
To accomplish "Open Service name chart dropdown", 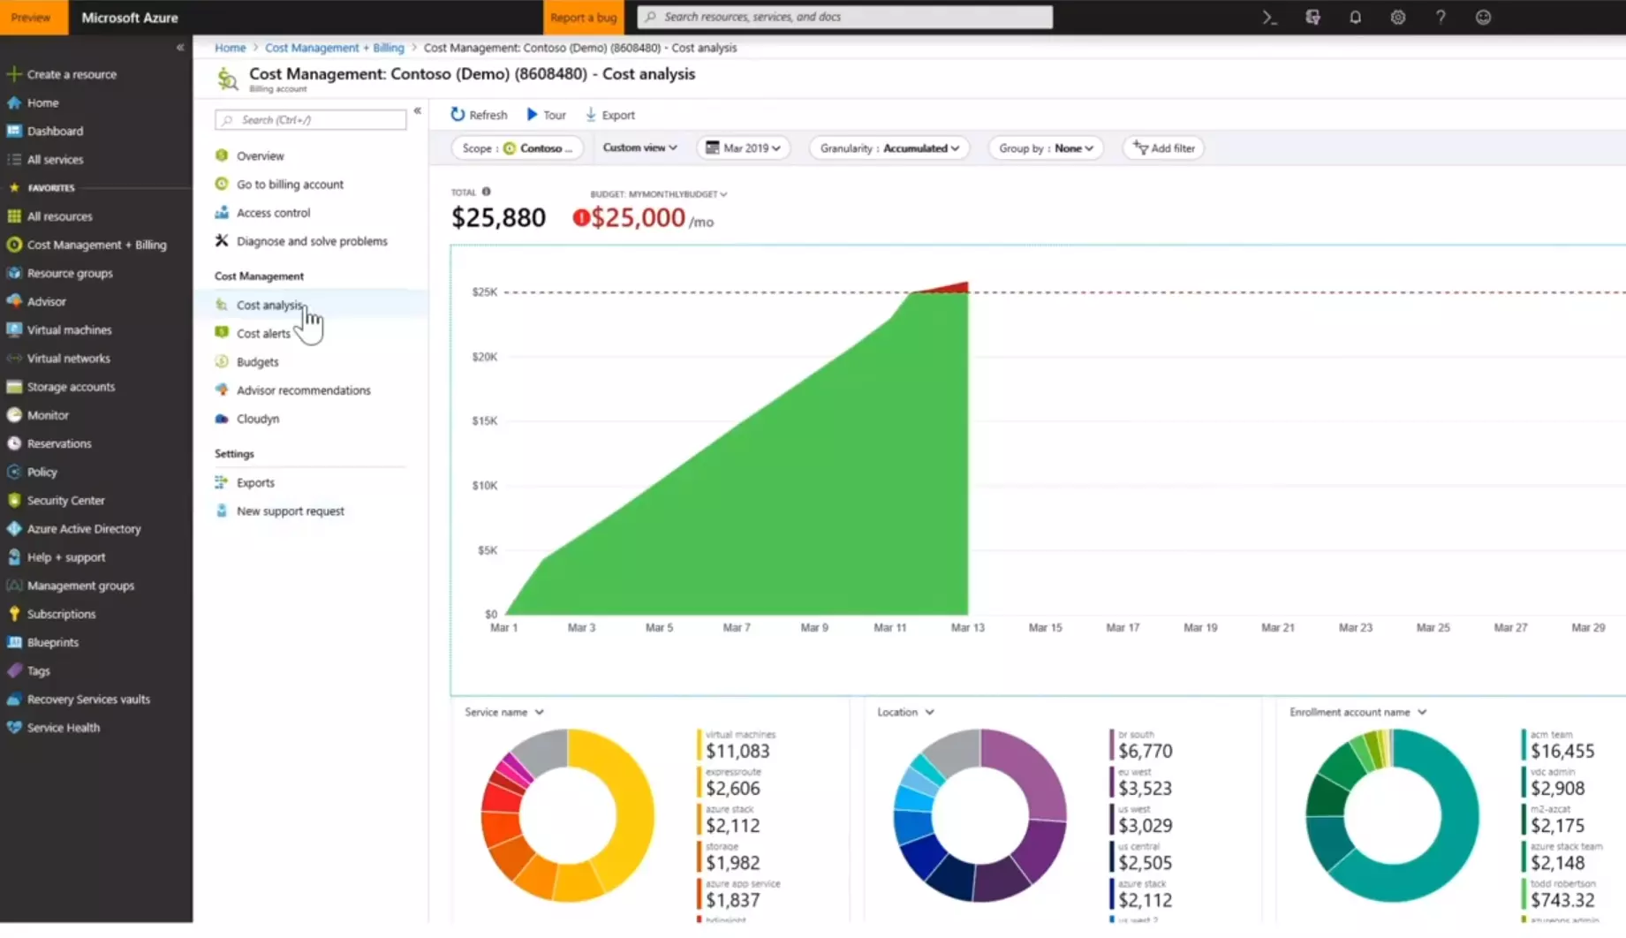I will (504, 712).
